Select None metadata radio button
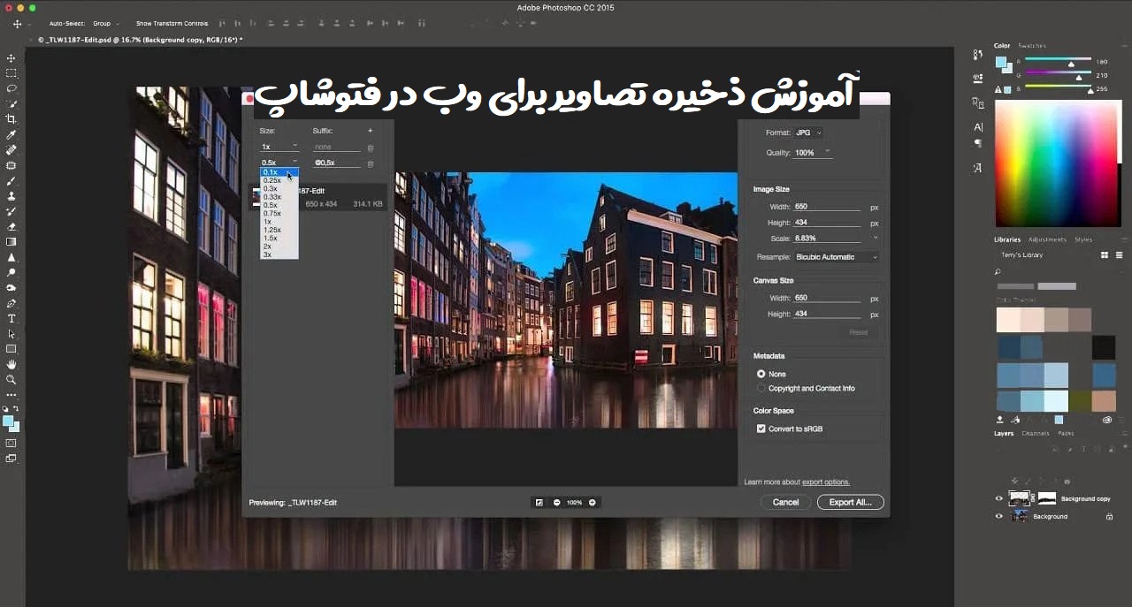This screenshot has width=1132, height=607. click(761, 374)
